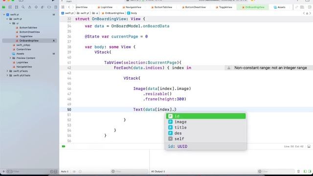Open the Test navigator diamond icon
The image size is (313, 176).
36,7
